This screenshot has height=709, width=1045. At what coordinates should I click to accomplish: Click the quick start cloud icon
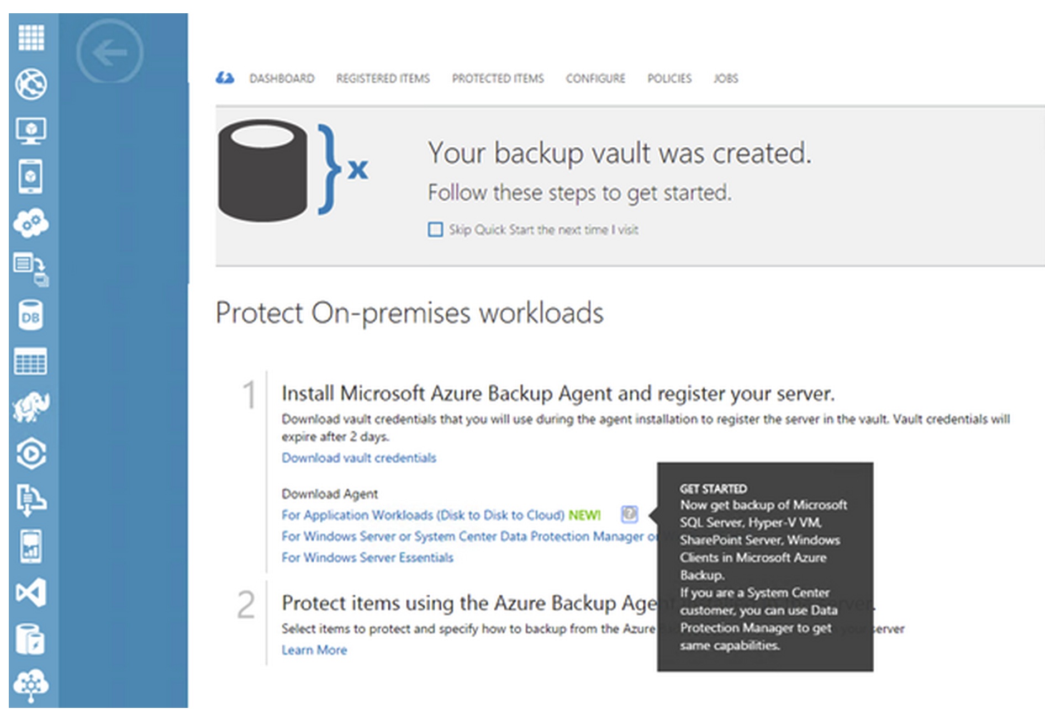(225, 78)
